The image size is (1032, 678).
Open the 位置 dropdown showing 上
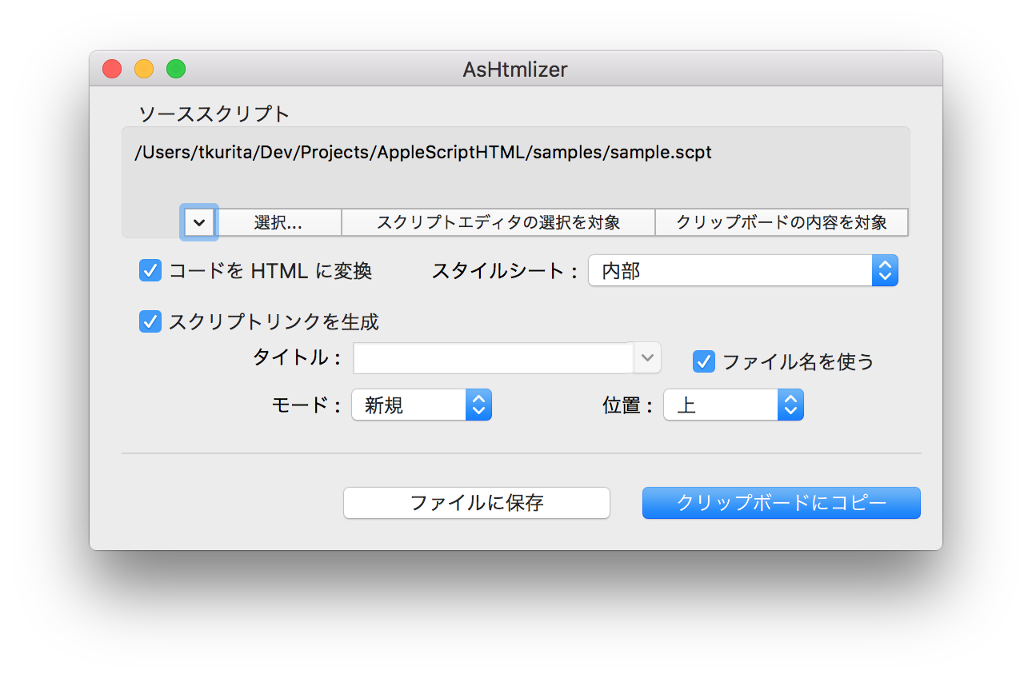(x=733, y=405)
